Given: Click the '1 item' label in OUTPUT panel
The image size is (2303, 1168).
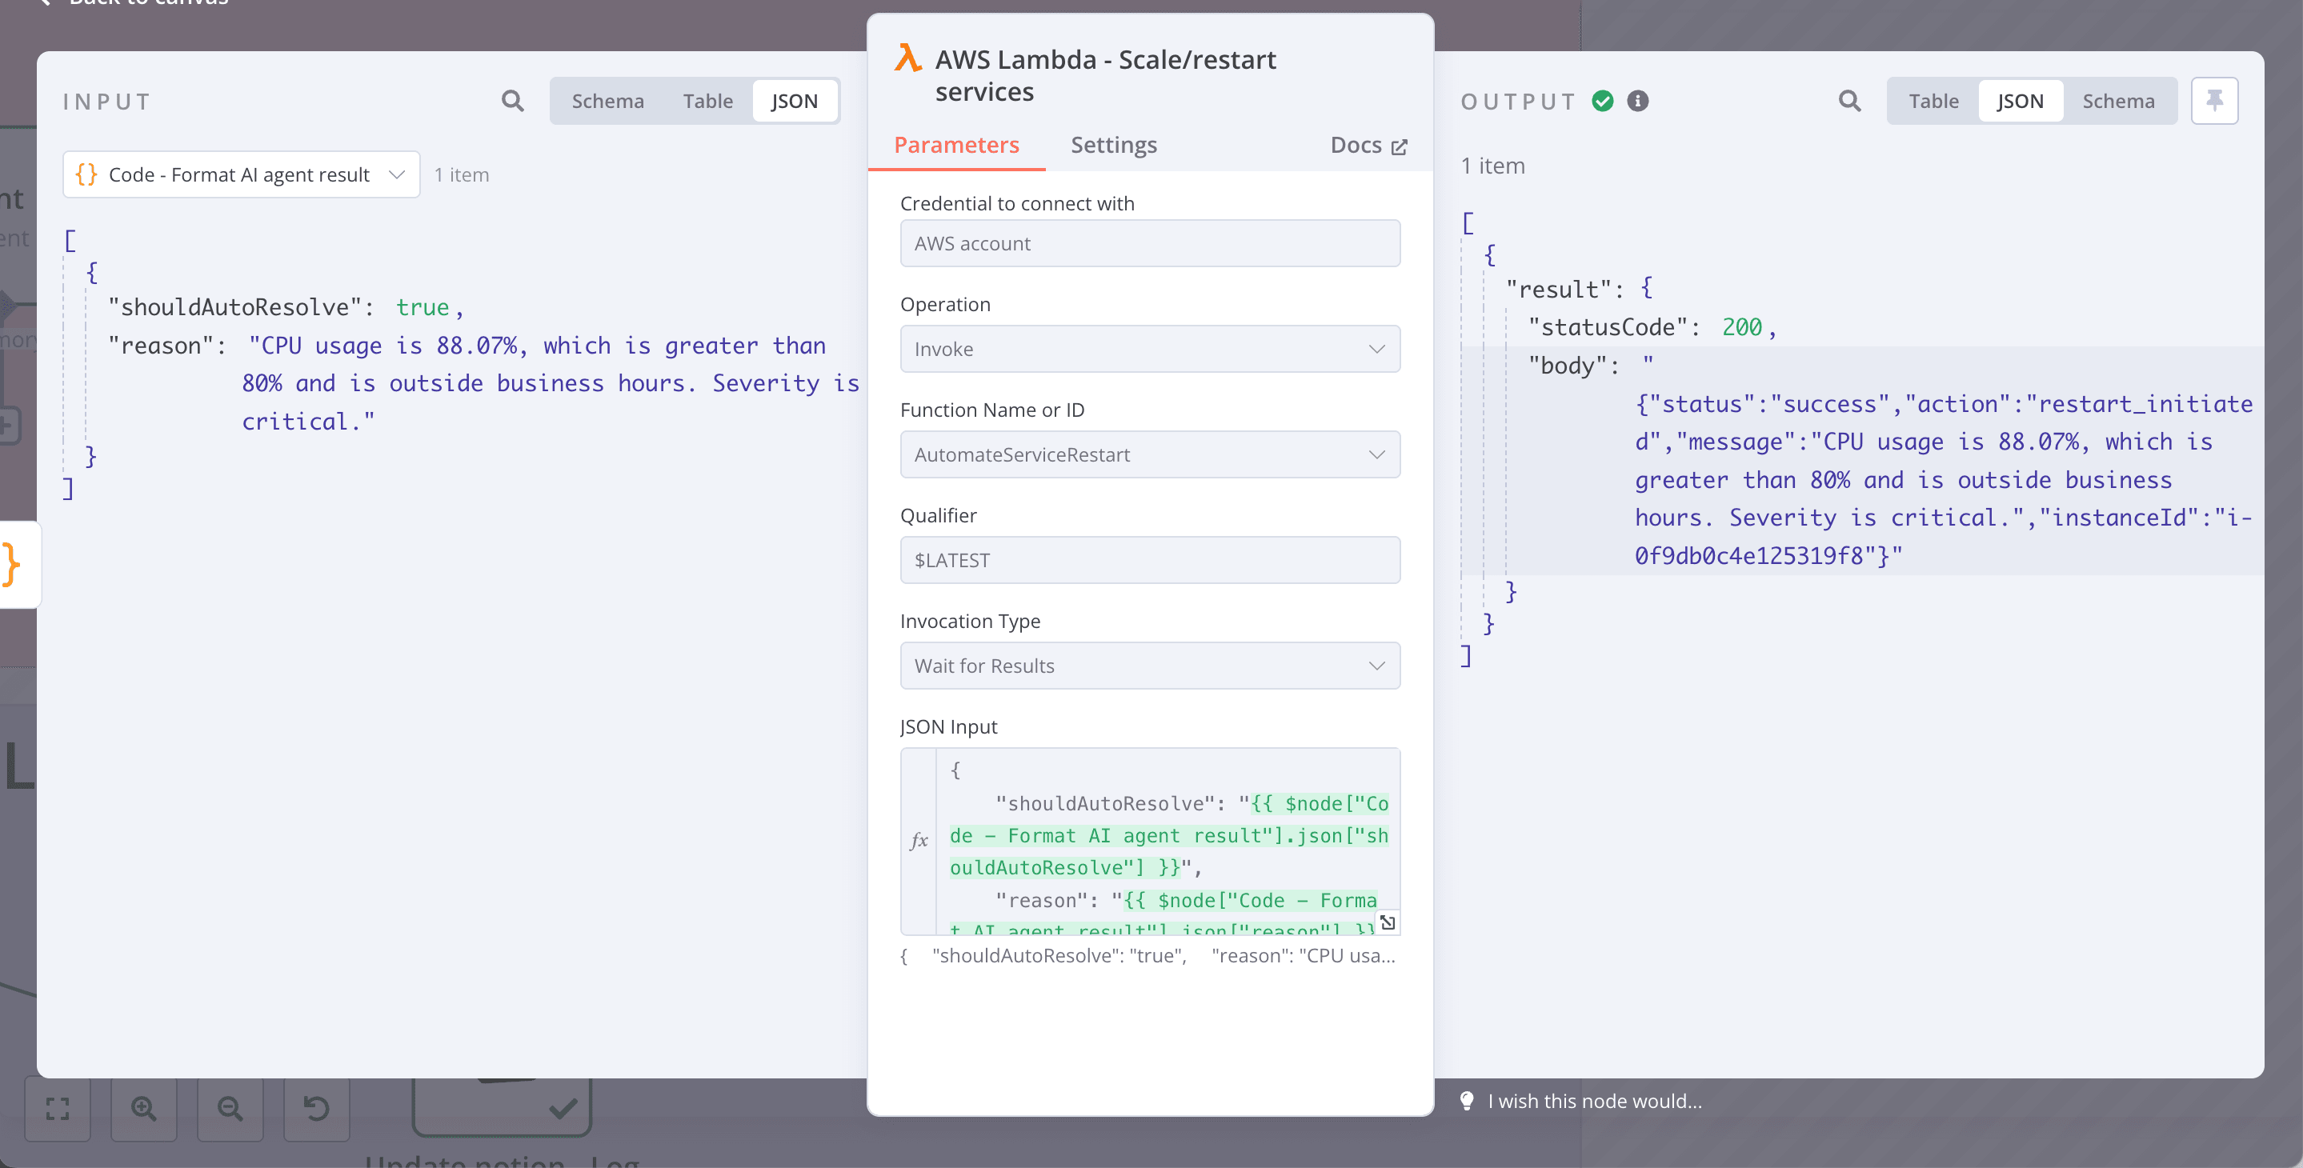Looking at the screenshot, I should tap(1493, 166).
